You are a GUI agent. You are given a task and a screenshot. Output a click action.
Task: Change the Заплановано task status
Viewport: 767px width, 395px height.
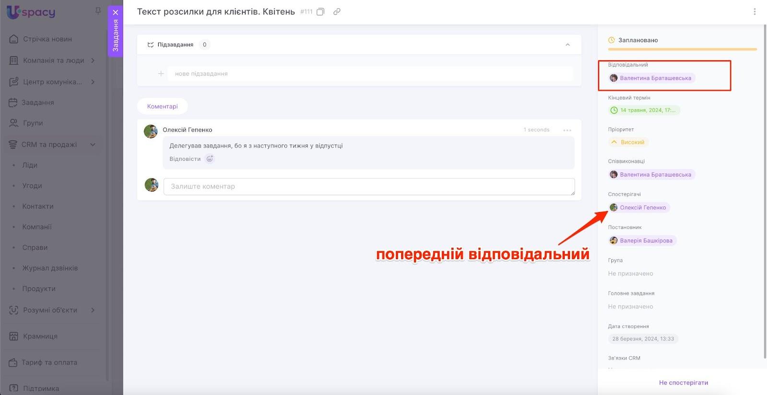pos(638,40)
